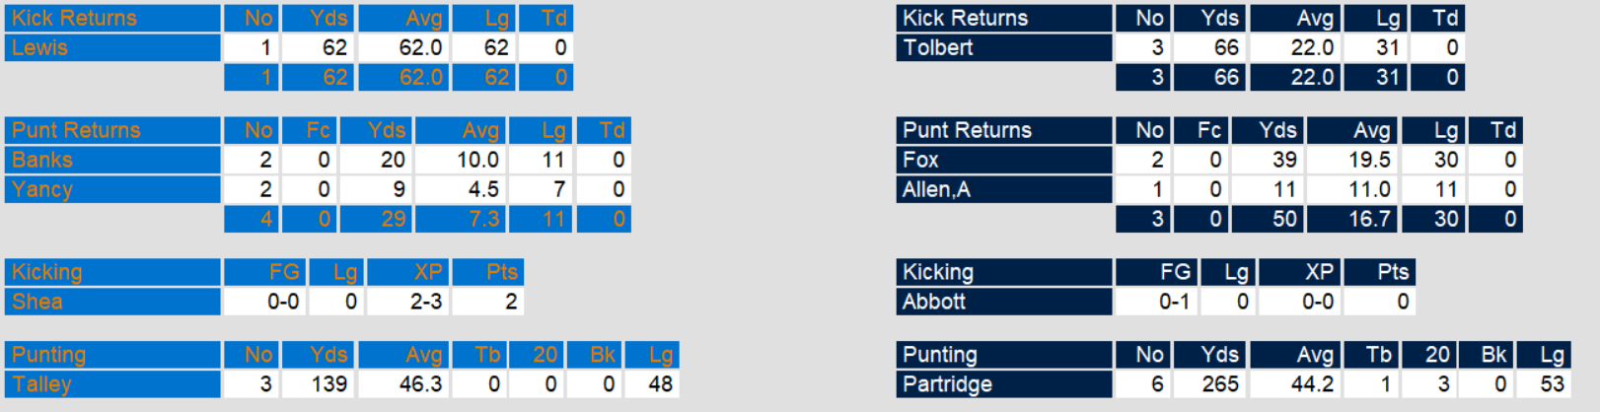Screen dimensions: 1600x412
Task: Select kicker Shea's name
Action: [37, 302]
